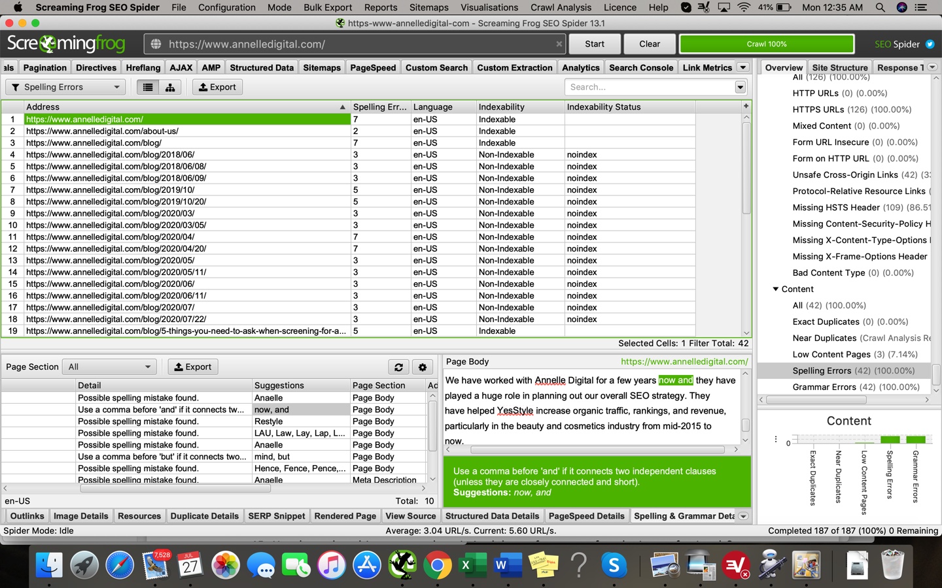Open Microsoft Word from the dock
Viewport: 942px width, 588px height.
point(508,565)
